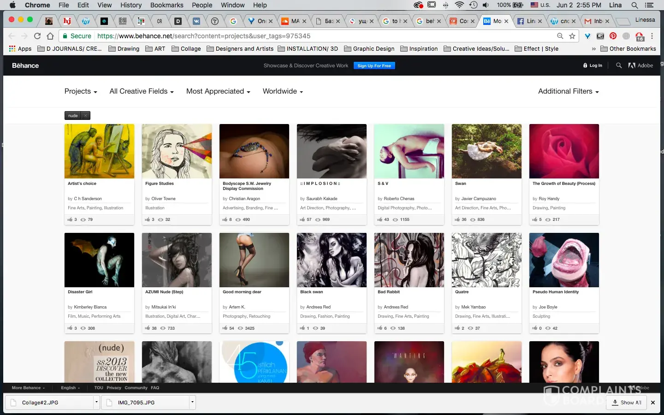Image resolution: width=664 pixels, height=415 pixels.
Task: Bookmark page with the star icon
Action: pos(572,36)
